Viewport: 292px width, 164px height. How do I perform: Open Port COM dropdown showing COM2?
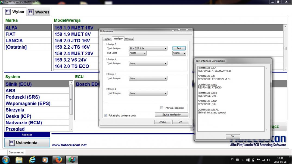click(x=138, y=53)
